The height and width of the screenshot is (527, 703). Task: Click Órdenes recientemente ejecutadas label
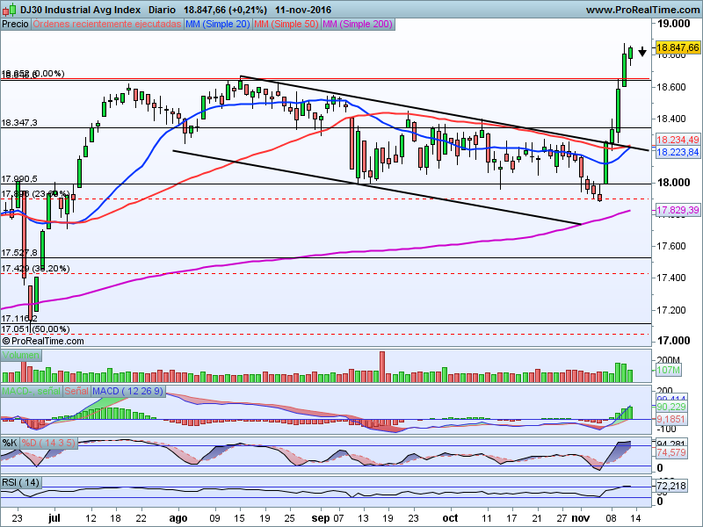click(107, 24)
